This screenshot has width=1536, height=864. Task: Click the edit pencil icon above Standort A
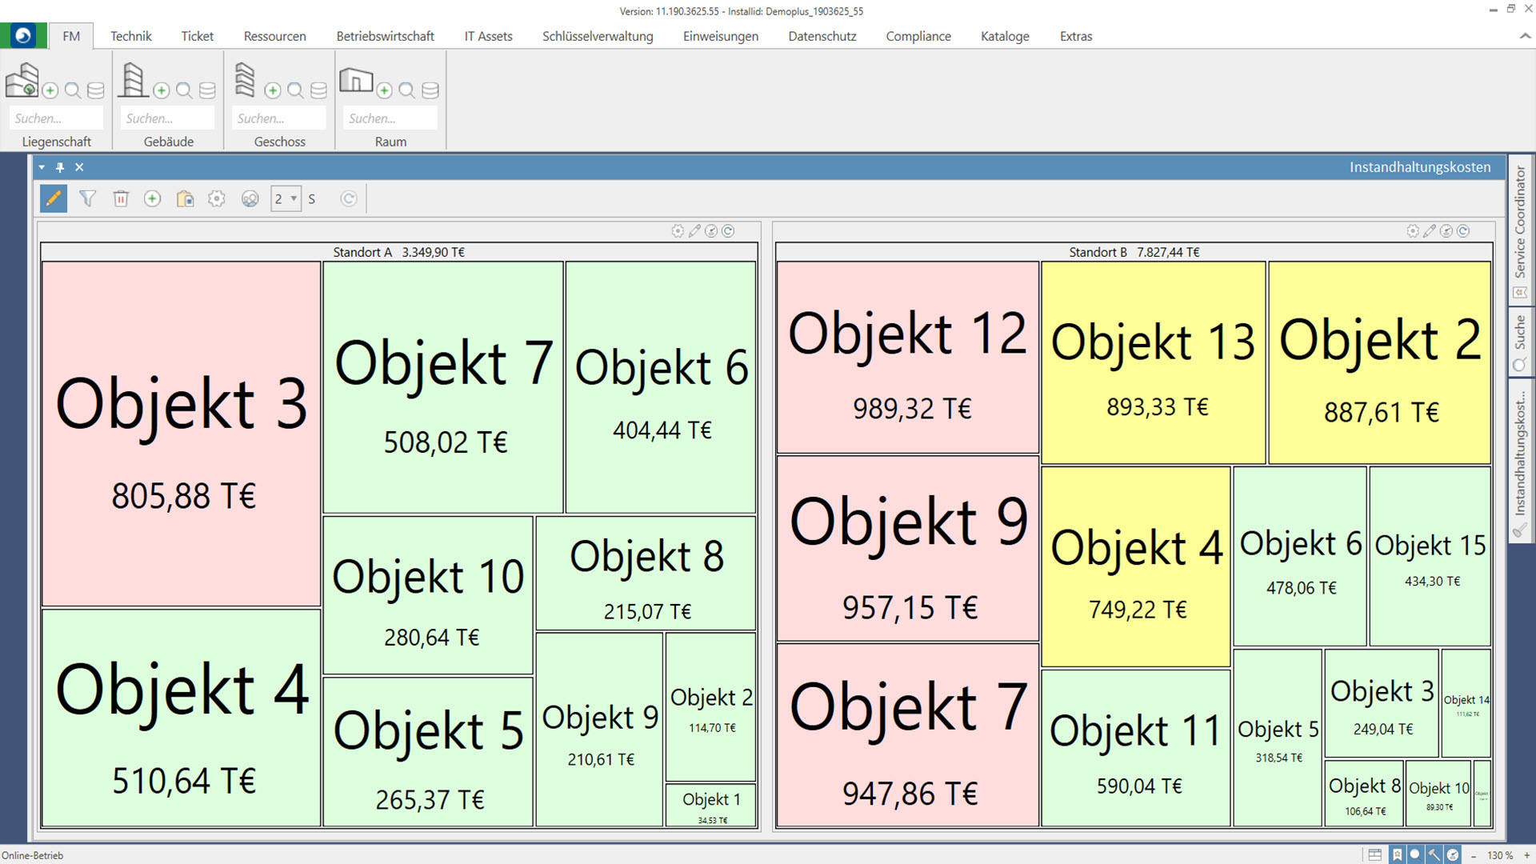pyautogui.click(x=694, y=231)
